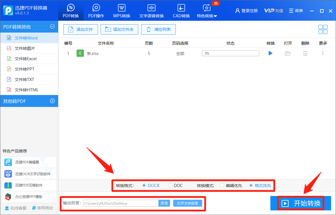Open the WPS转换 tab
Image resolution: width=336 pixels, height=215 pixels.
121,11
